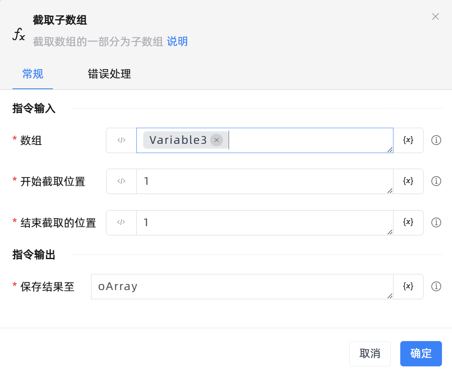Image resolution: width=452 pixels, height=376 pixels.
Task: Click the 确定 button
Action: (x=421, y=354)
